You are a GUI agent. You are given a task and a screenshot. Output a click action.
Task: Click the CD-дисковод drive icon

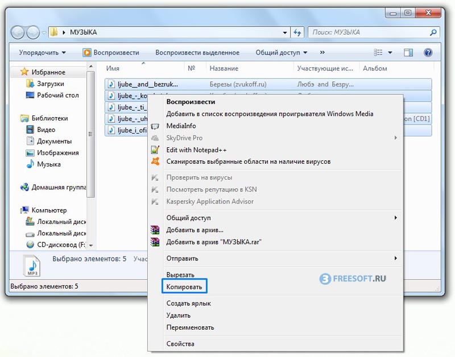(30, 244)
